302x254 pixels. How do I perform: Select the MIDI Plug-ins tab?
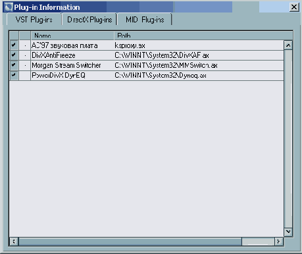pos(145,20)
